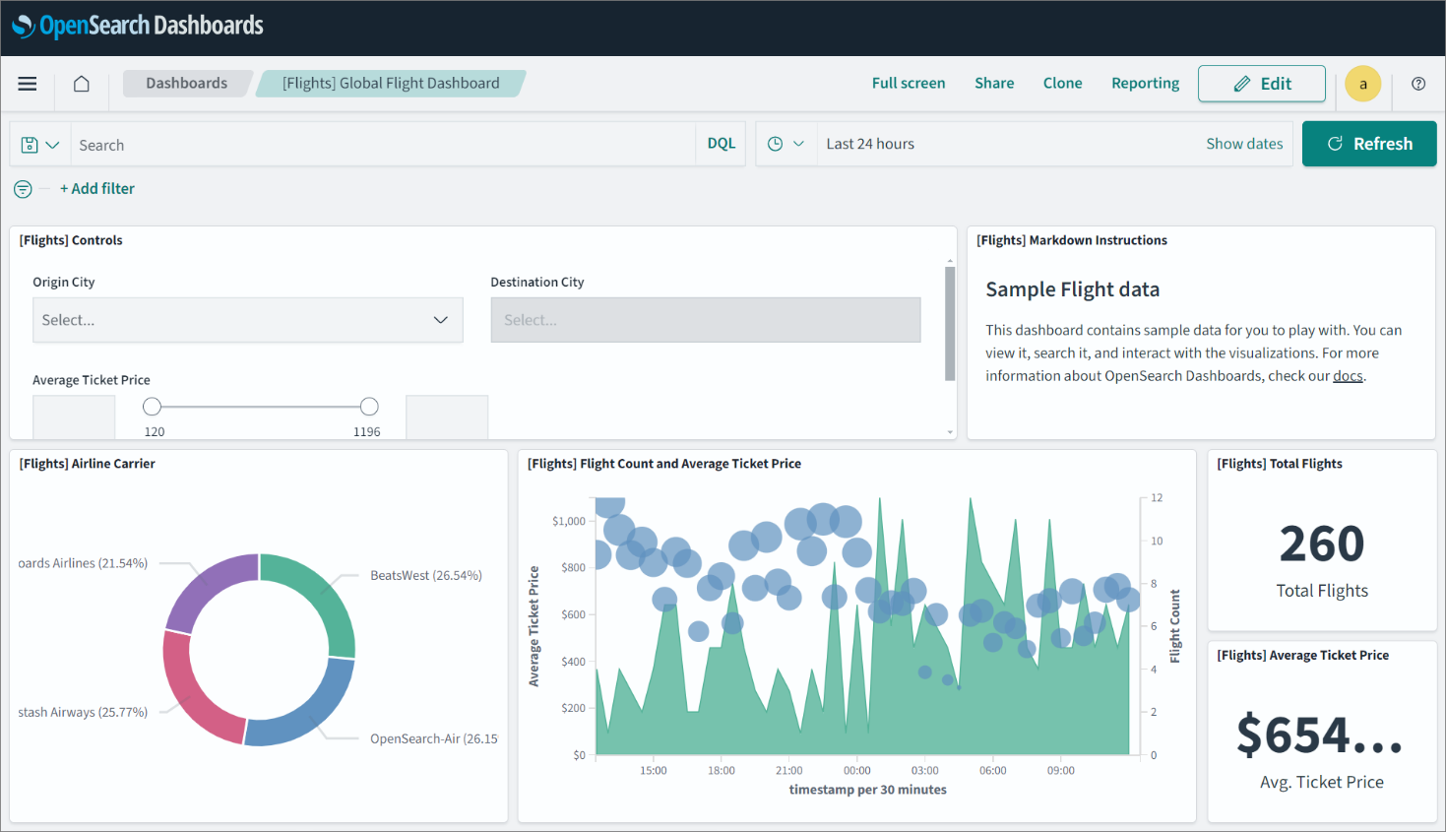Click the minimum price slider handle at 120

tap(152, 407)
